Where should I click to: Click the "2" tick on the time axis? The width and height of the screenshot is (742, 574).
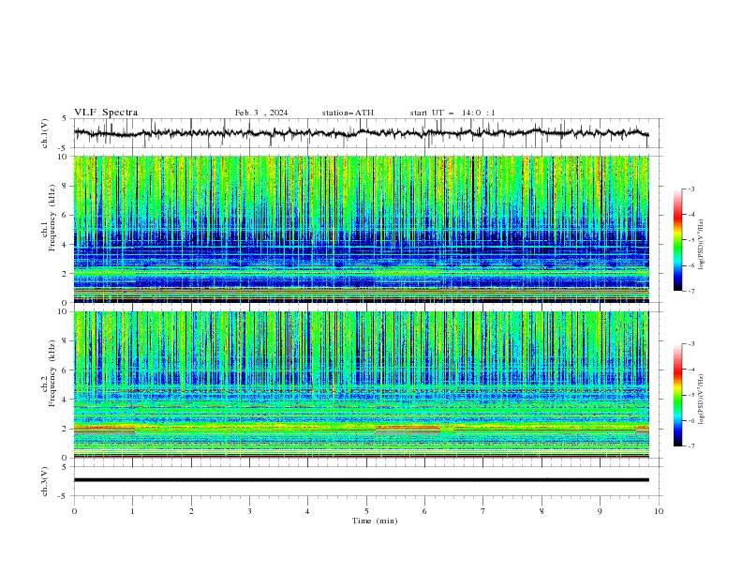pos(191,511)
